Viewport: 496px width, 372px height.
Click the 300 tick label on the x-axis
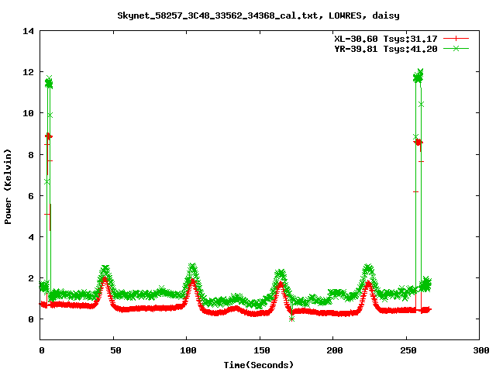pyautogui.click(x=479, y=350)
